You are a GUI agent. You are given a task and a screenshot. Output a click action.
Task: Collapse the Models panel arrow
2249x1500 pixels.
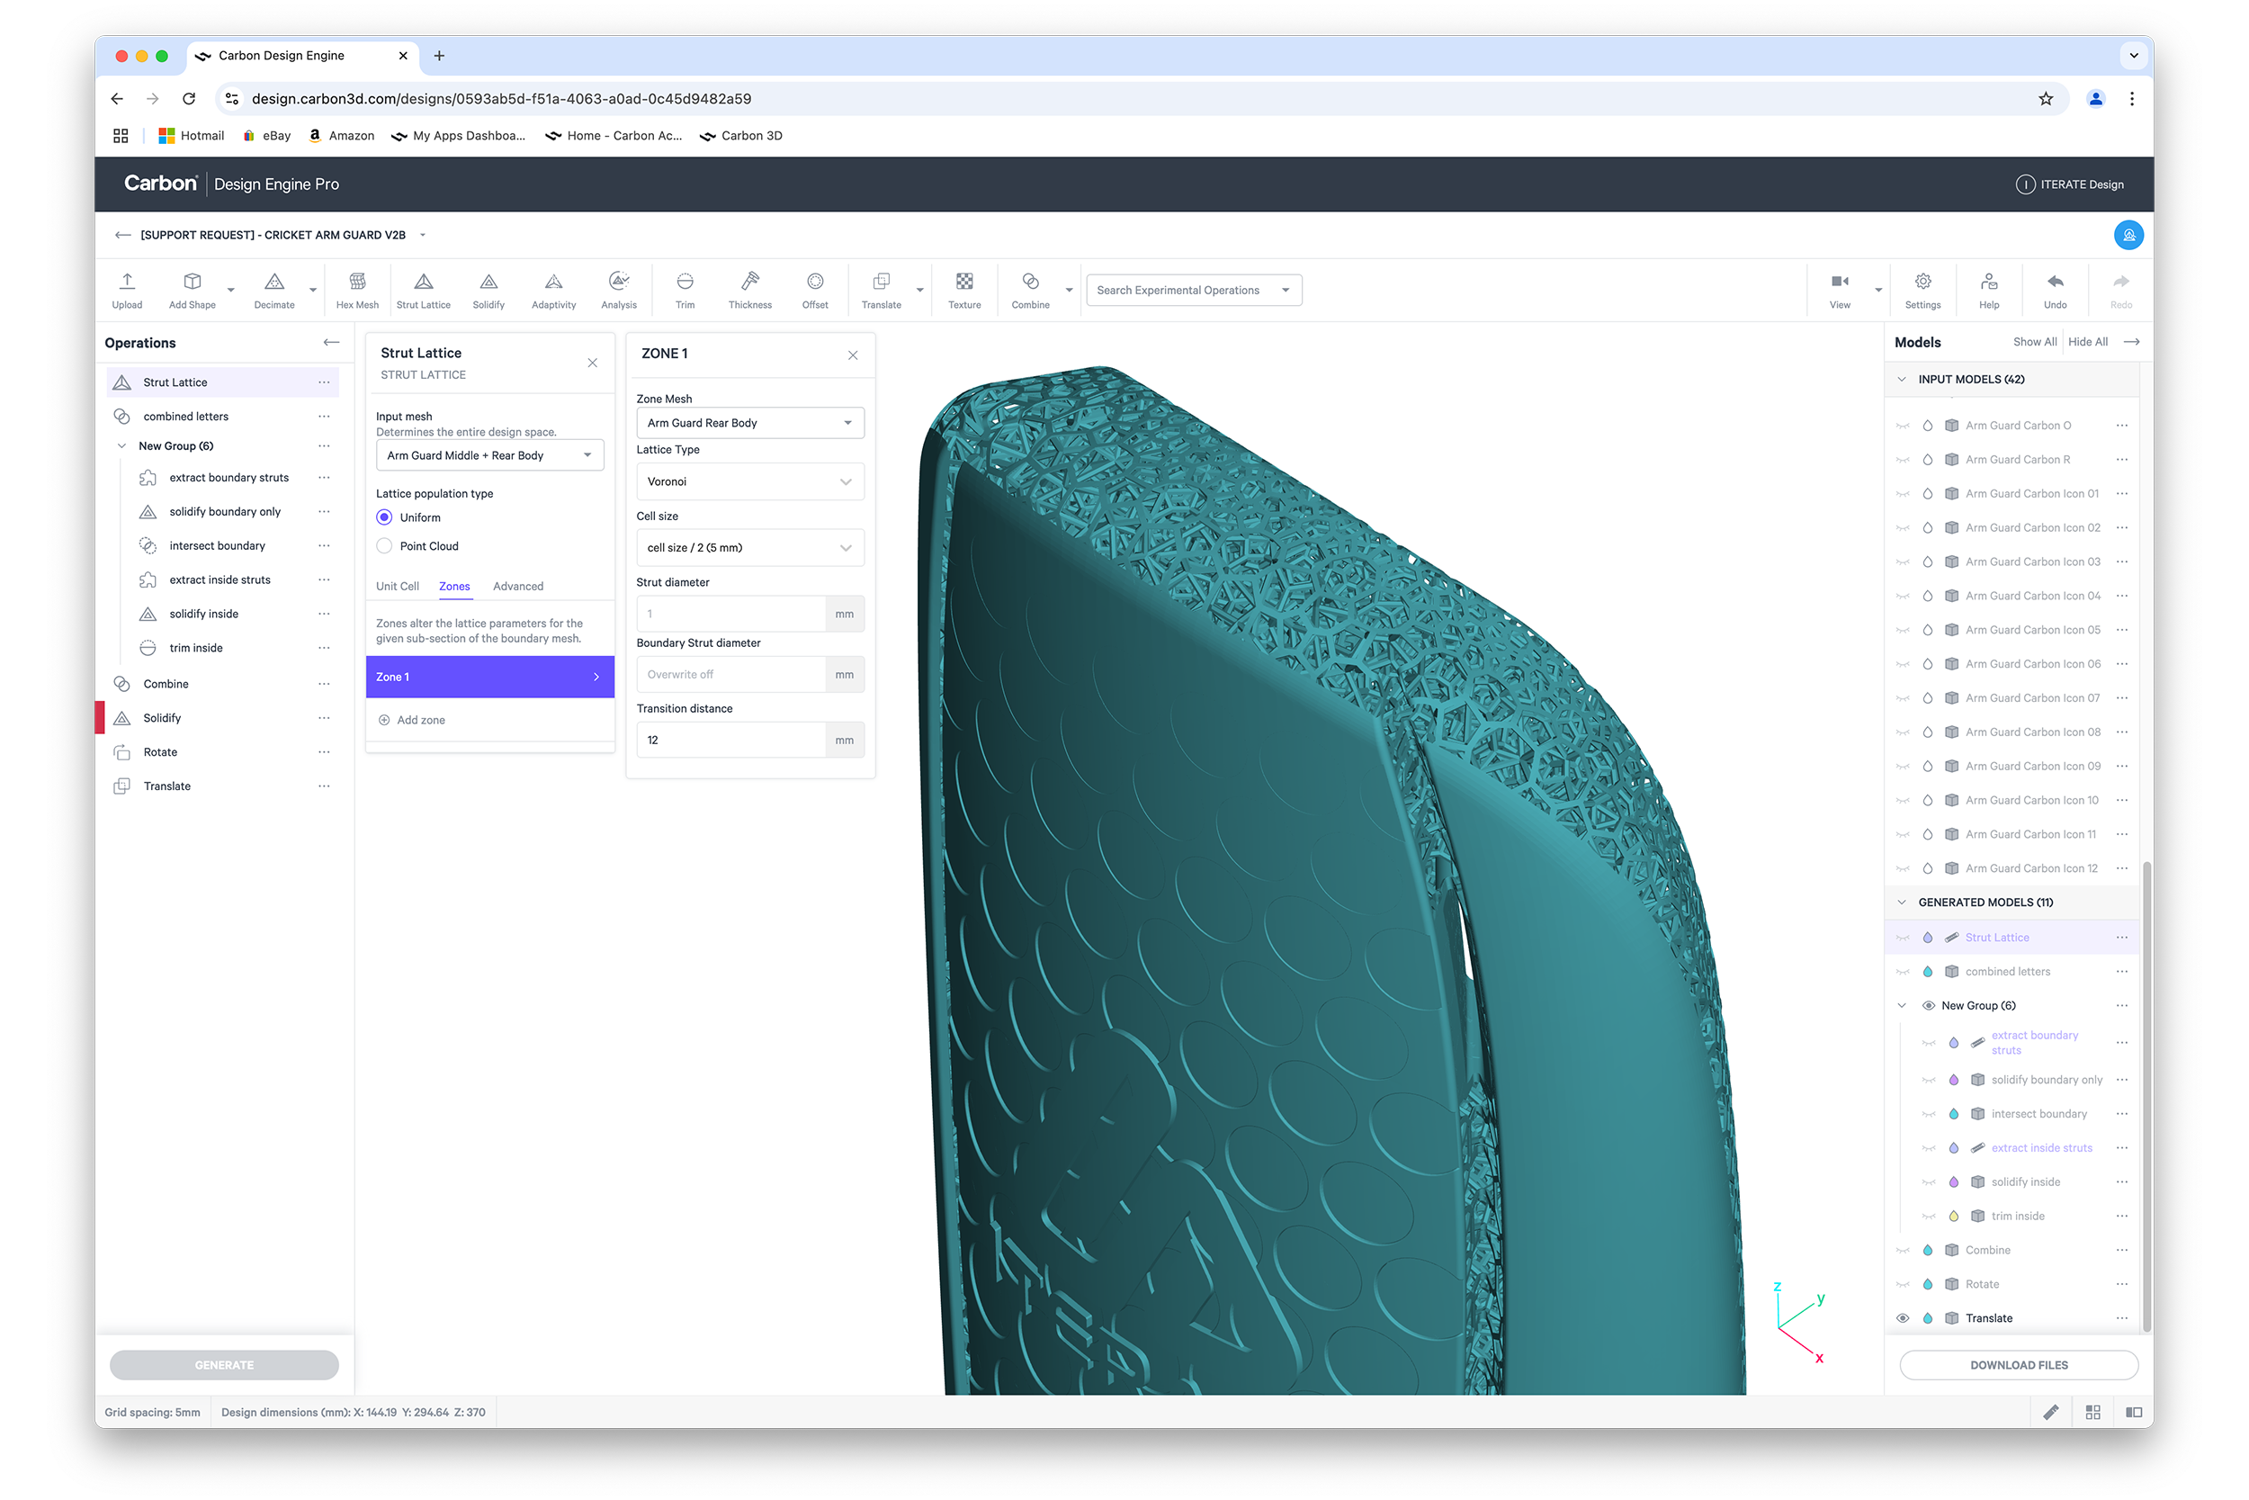point(2131,342)
